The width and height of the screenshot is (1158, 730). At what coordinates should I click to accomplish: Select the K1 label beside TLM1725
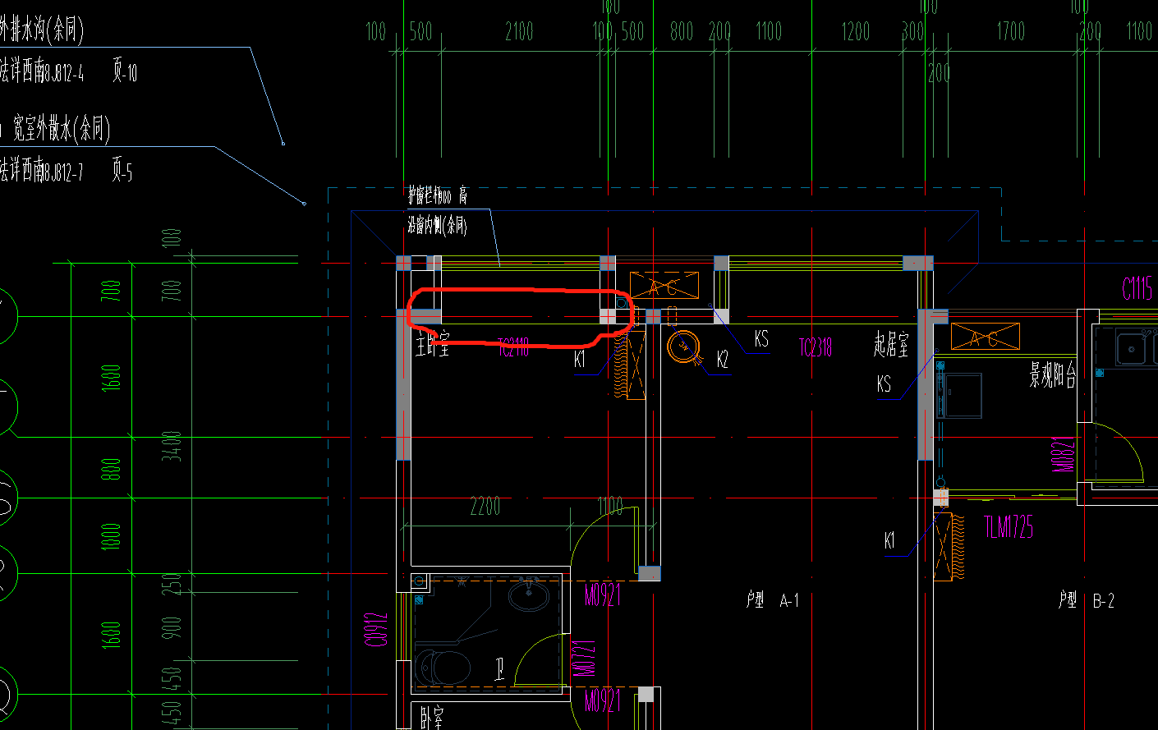pyautogui.click(x=889, y=540)
